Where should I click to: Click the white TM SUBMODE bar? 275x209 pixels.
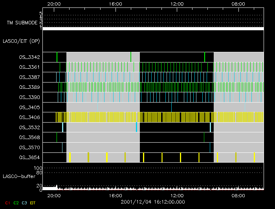(x=153, y=29)
